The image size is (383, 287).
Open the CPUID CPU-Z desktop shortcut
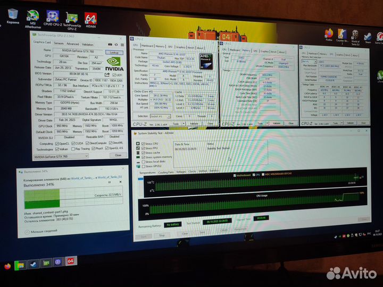52,18
